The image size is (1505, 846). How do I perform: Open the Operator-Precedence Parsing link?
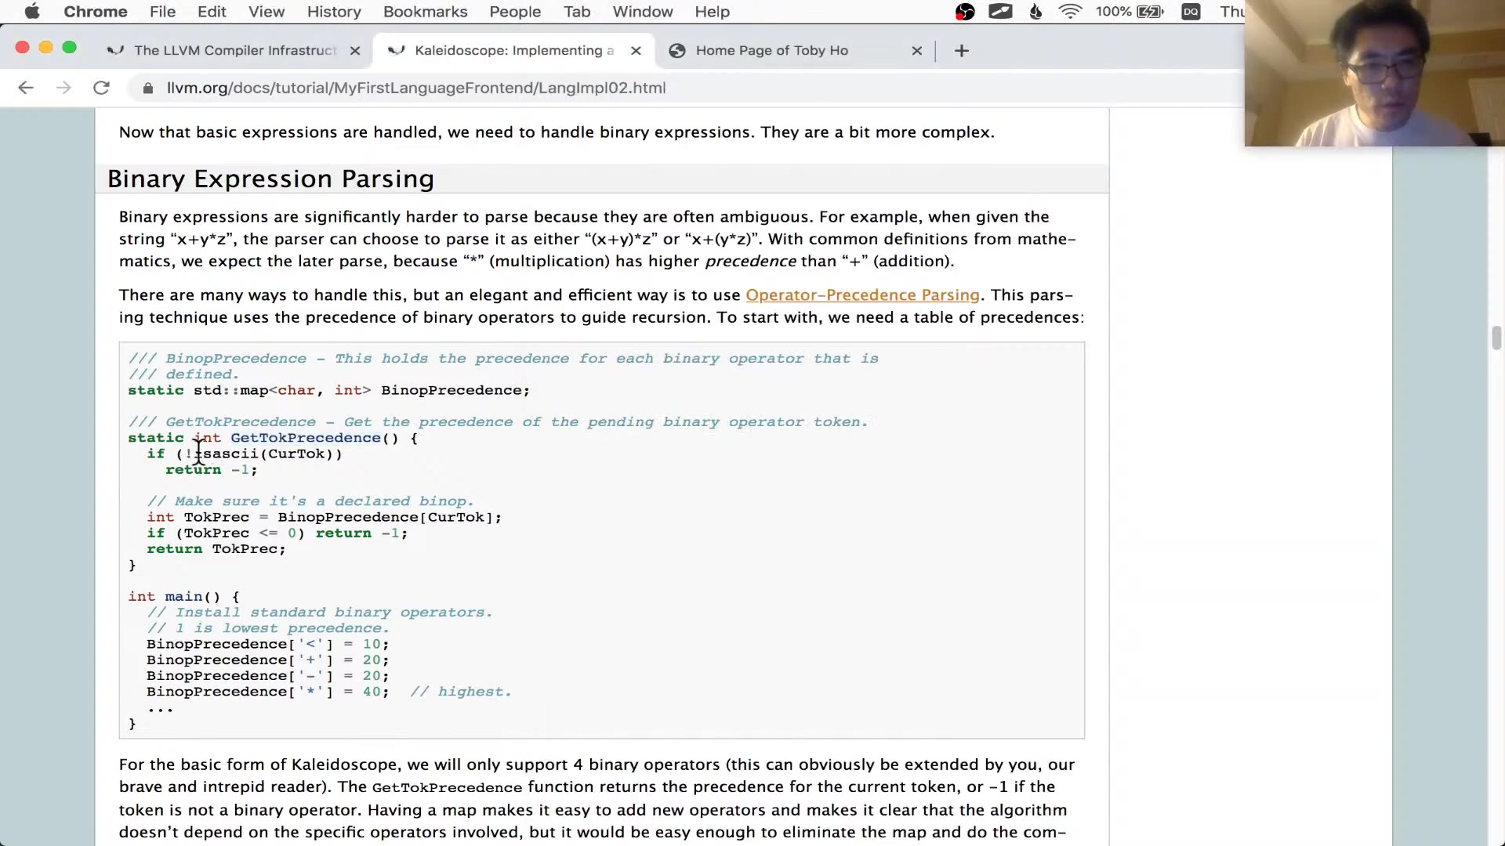pyautogui.click(x=862, y=295)
